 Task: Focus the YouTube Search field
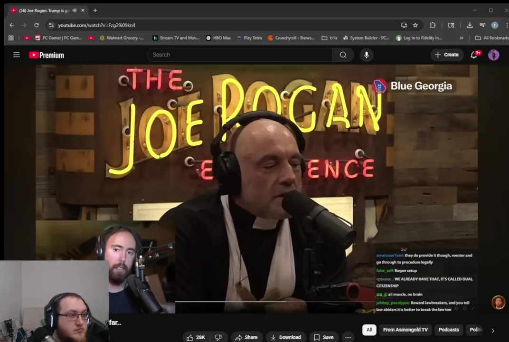pos(240,55)
